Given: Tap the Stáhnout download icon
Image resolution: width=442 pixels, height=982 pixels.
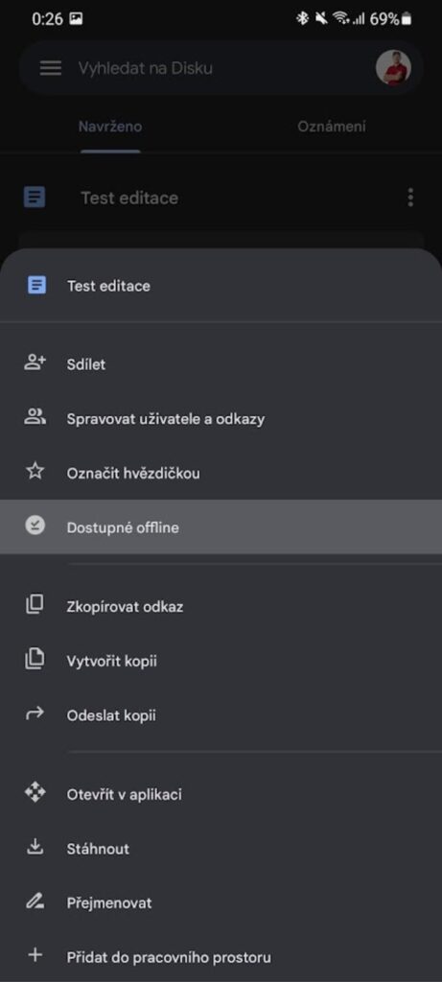Looking at the screenshot, I should coord(35,848).
